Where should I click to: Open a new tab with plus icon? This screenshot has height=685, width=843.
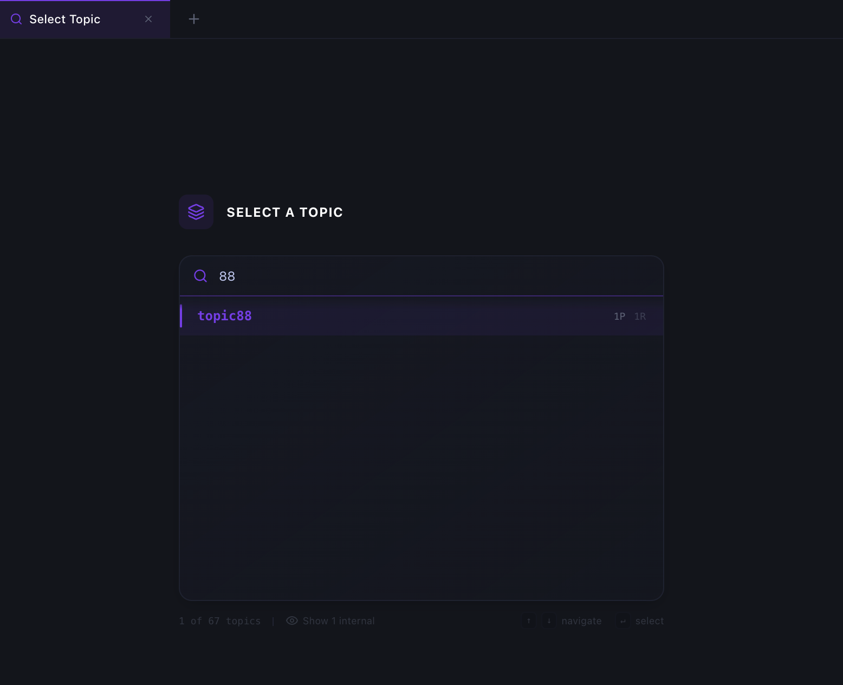point(194,19)
